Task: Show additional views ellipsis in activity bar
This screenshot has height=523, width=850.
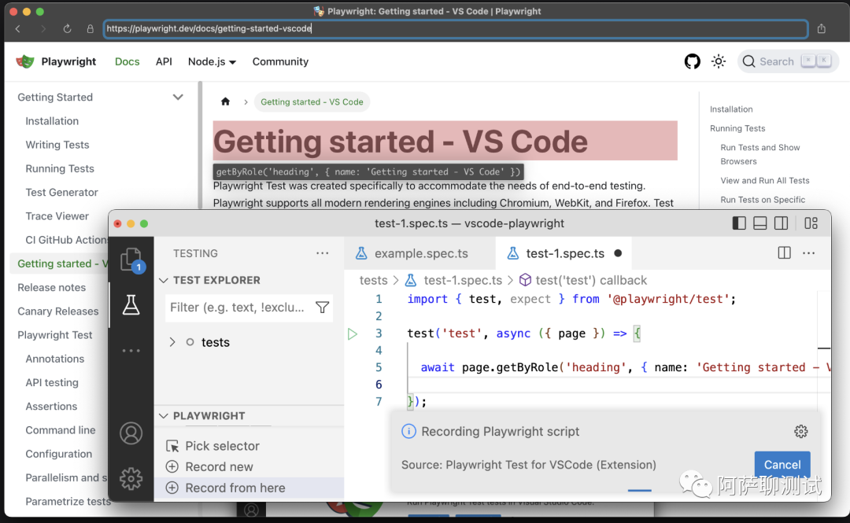Action: pyautogui.click(x=131, y=351)
